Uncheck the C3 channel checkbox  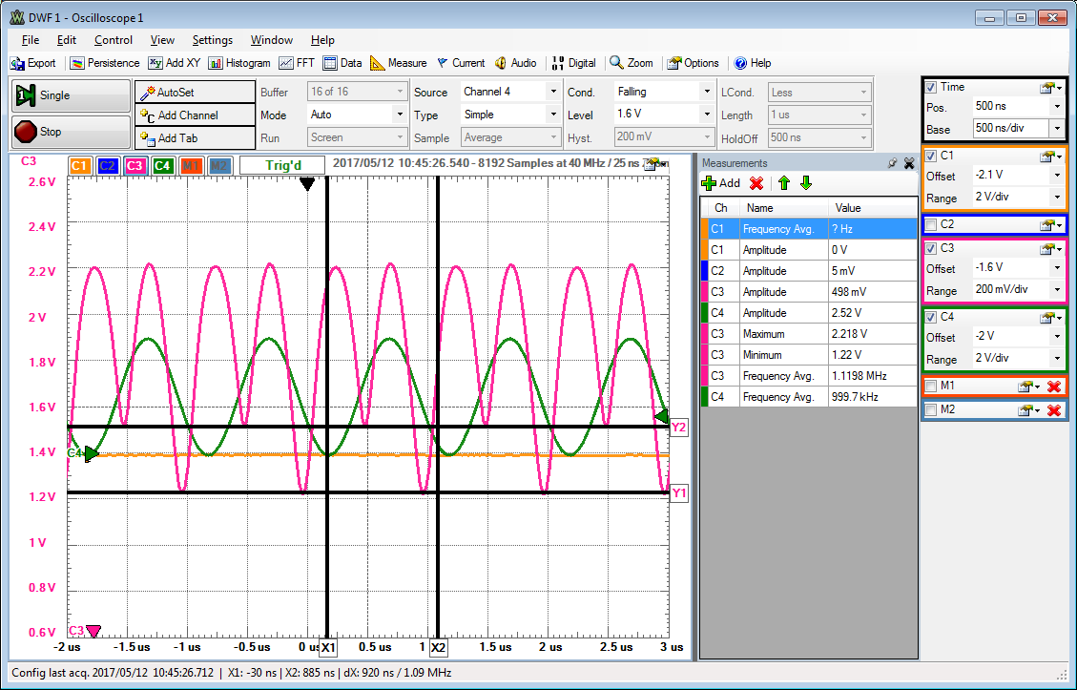[931, 248]
